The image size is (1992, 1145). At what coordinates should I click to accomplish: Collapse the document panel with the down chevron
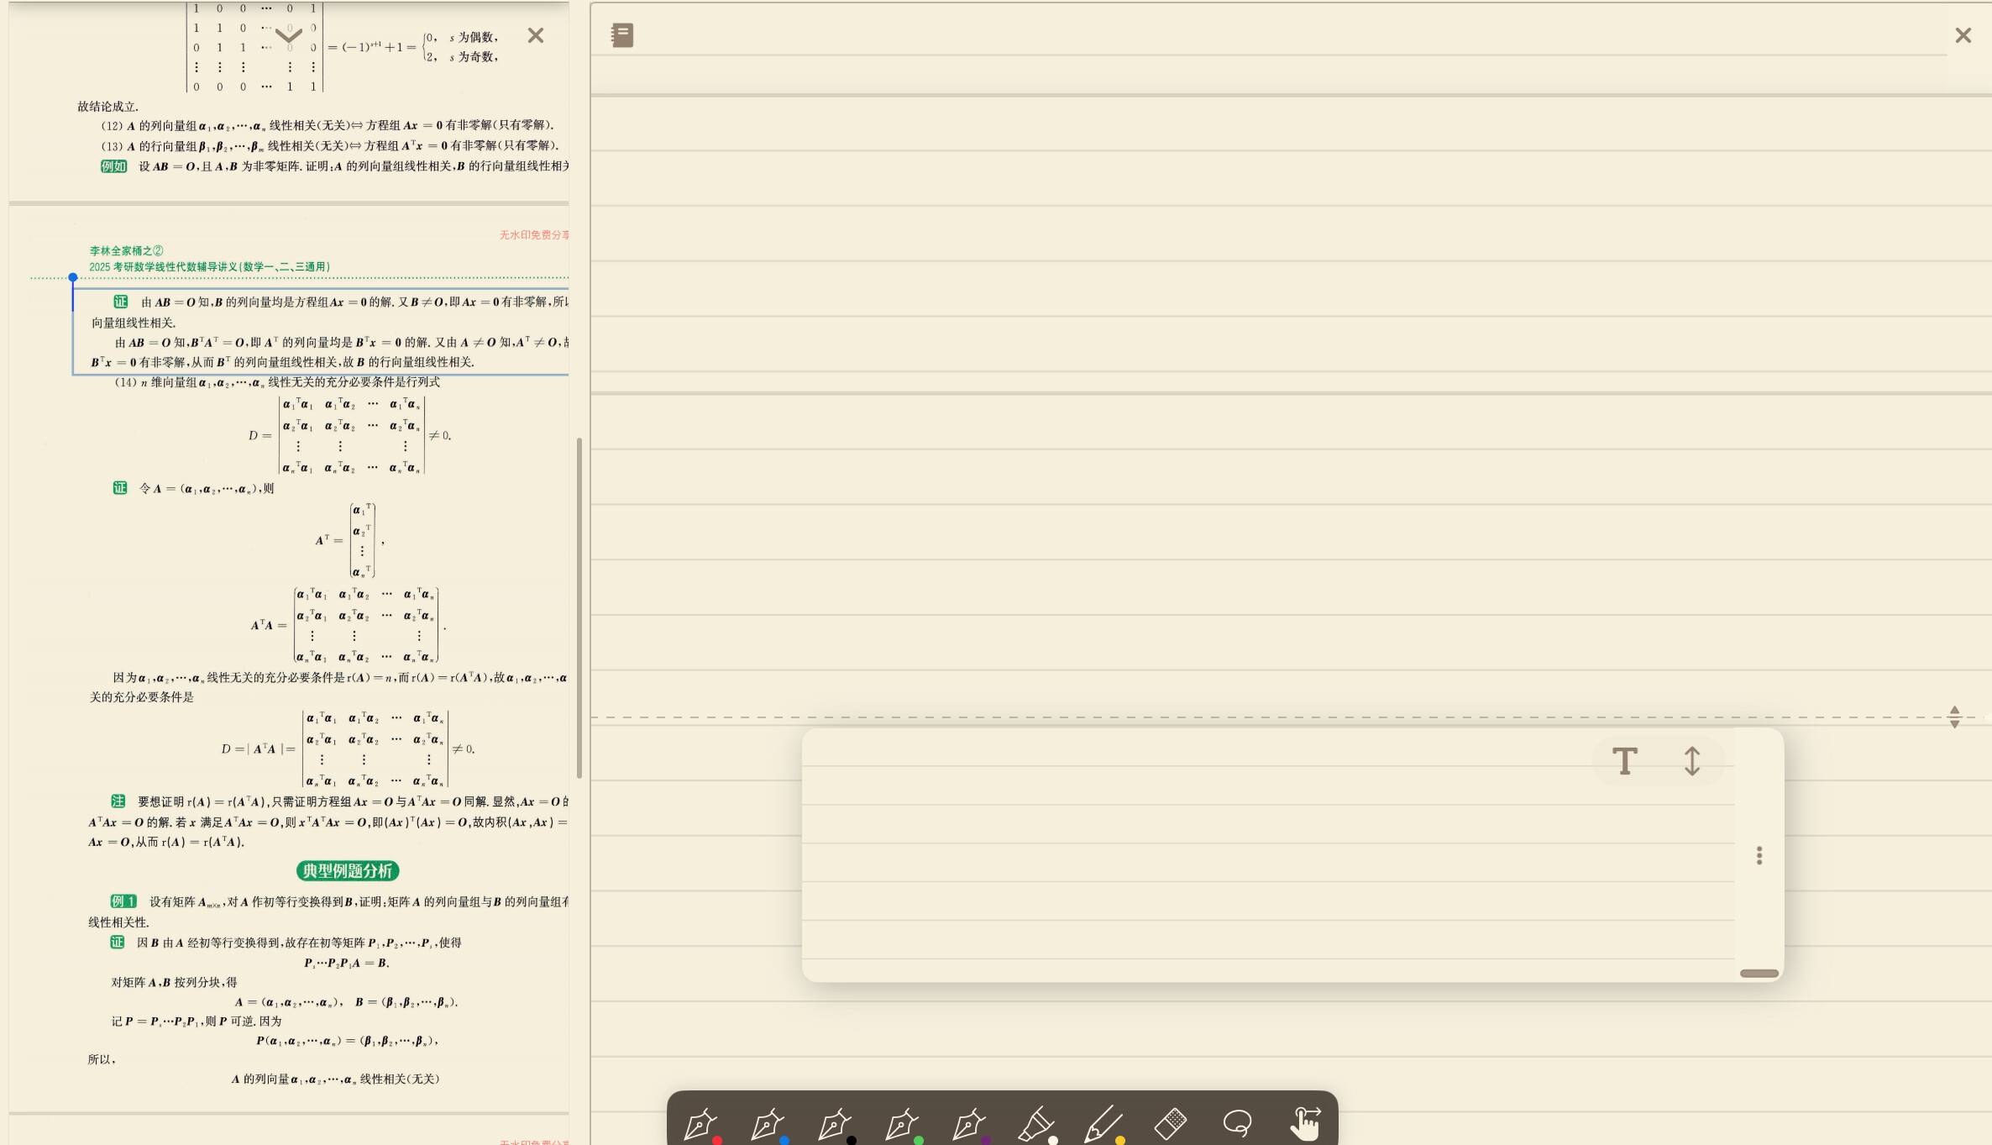pos(289,35)
